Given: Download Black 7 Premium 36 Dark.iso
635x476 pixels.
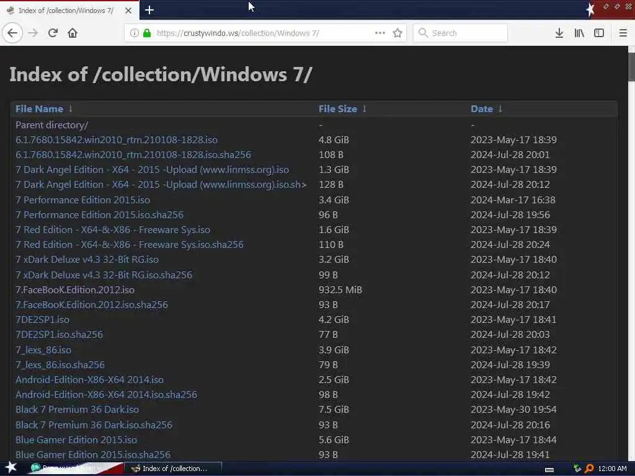Looking at the screenshot, I should point(78,410).
